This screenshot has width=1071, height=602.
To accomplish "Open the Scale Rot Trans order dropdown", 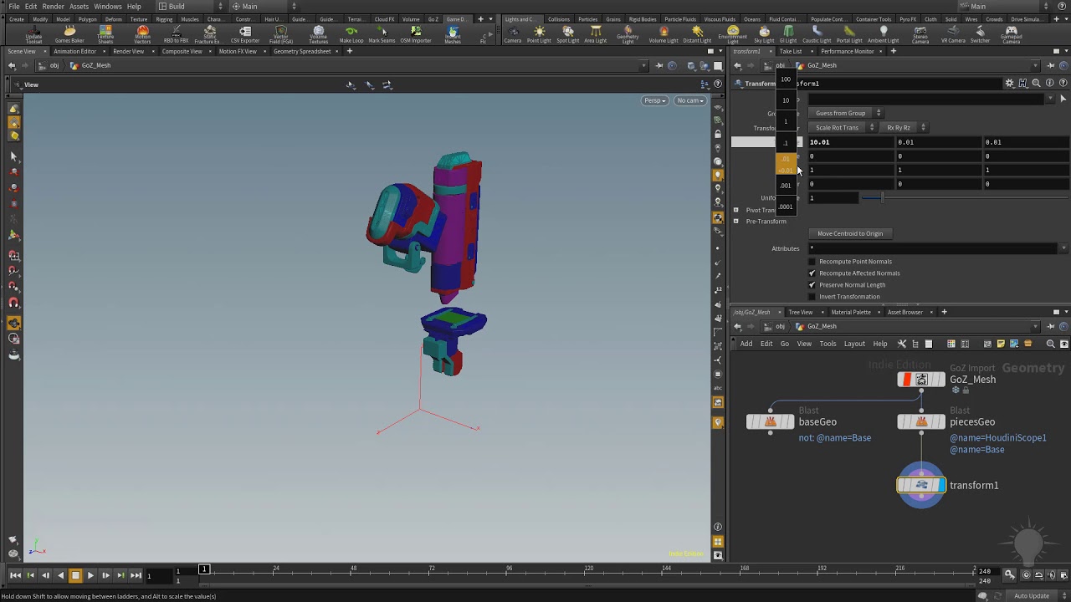I will [x=843, y=127].
